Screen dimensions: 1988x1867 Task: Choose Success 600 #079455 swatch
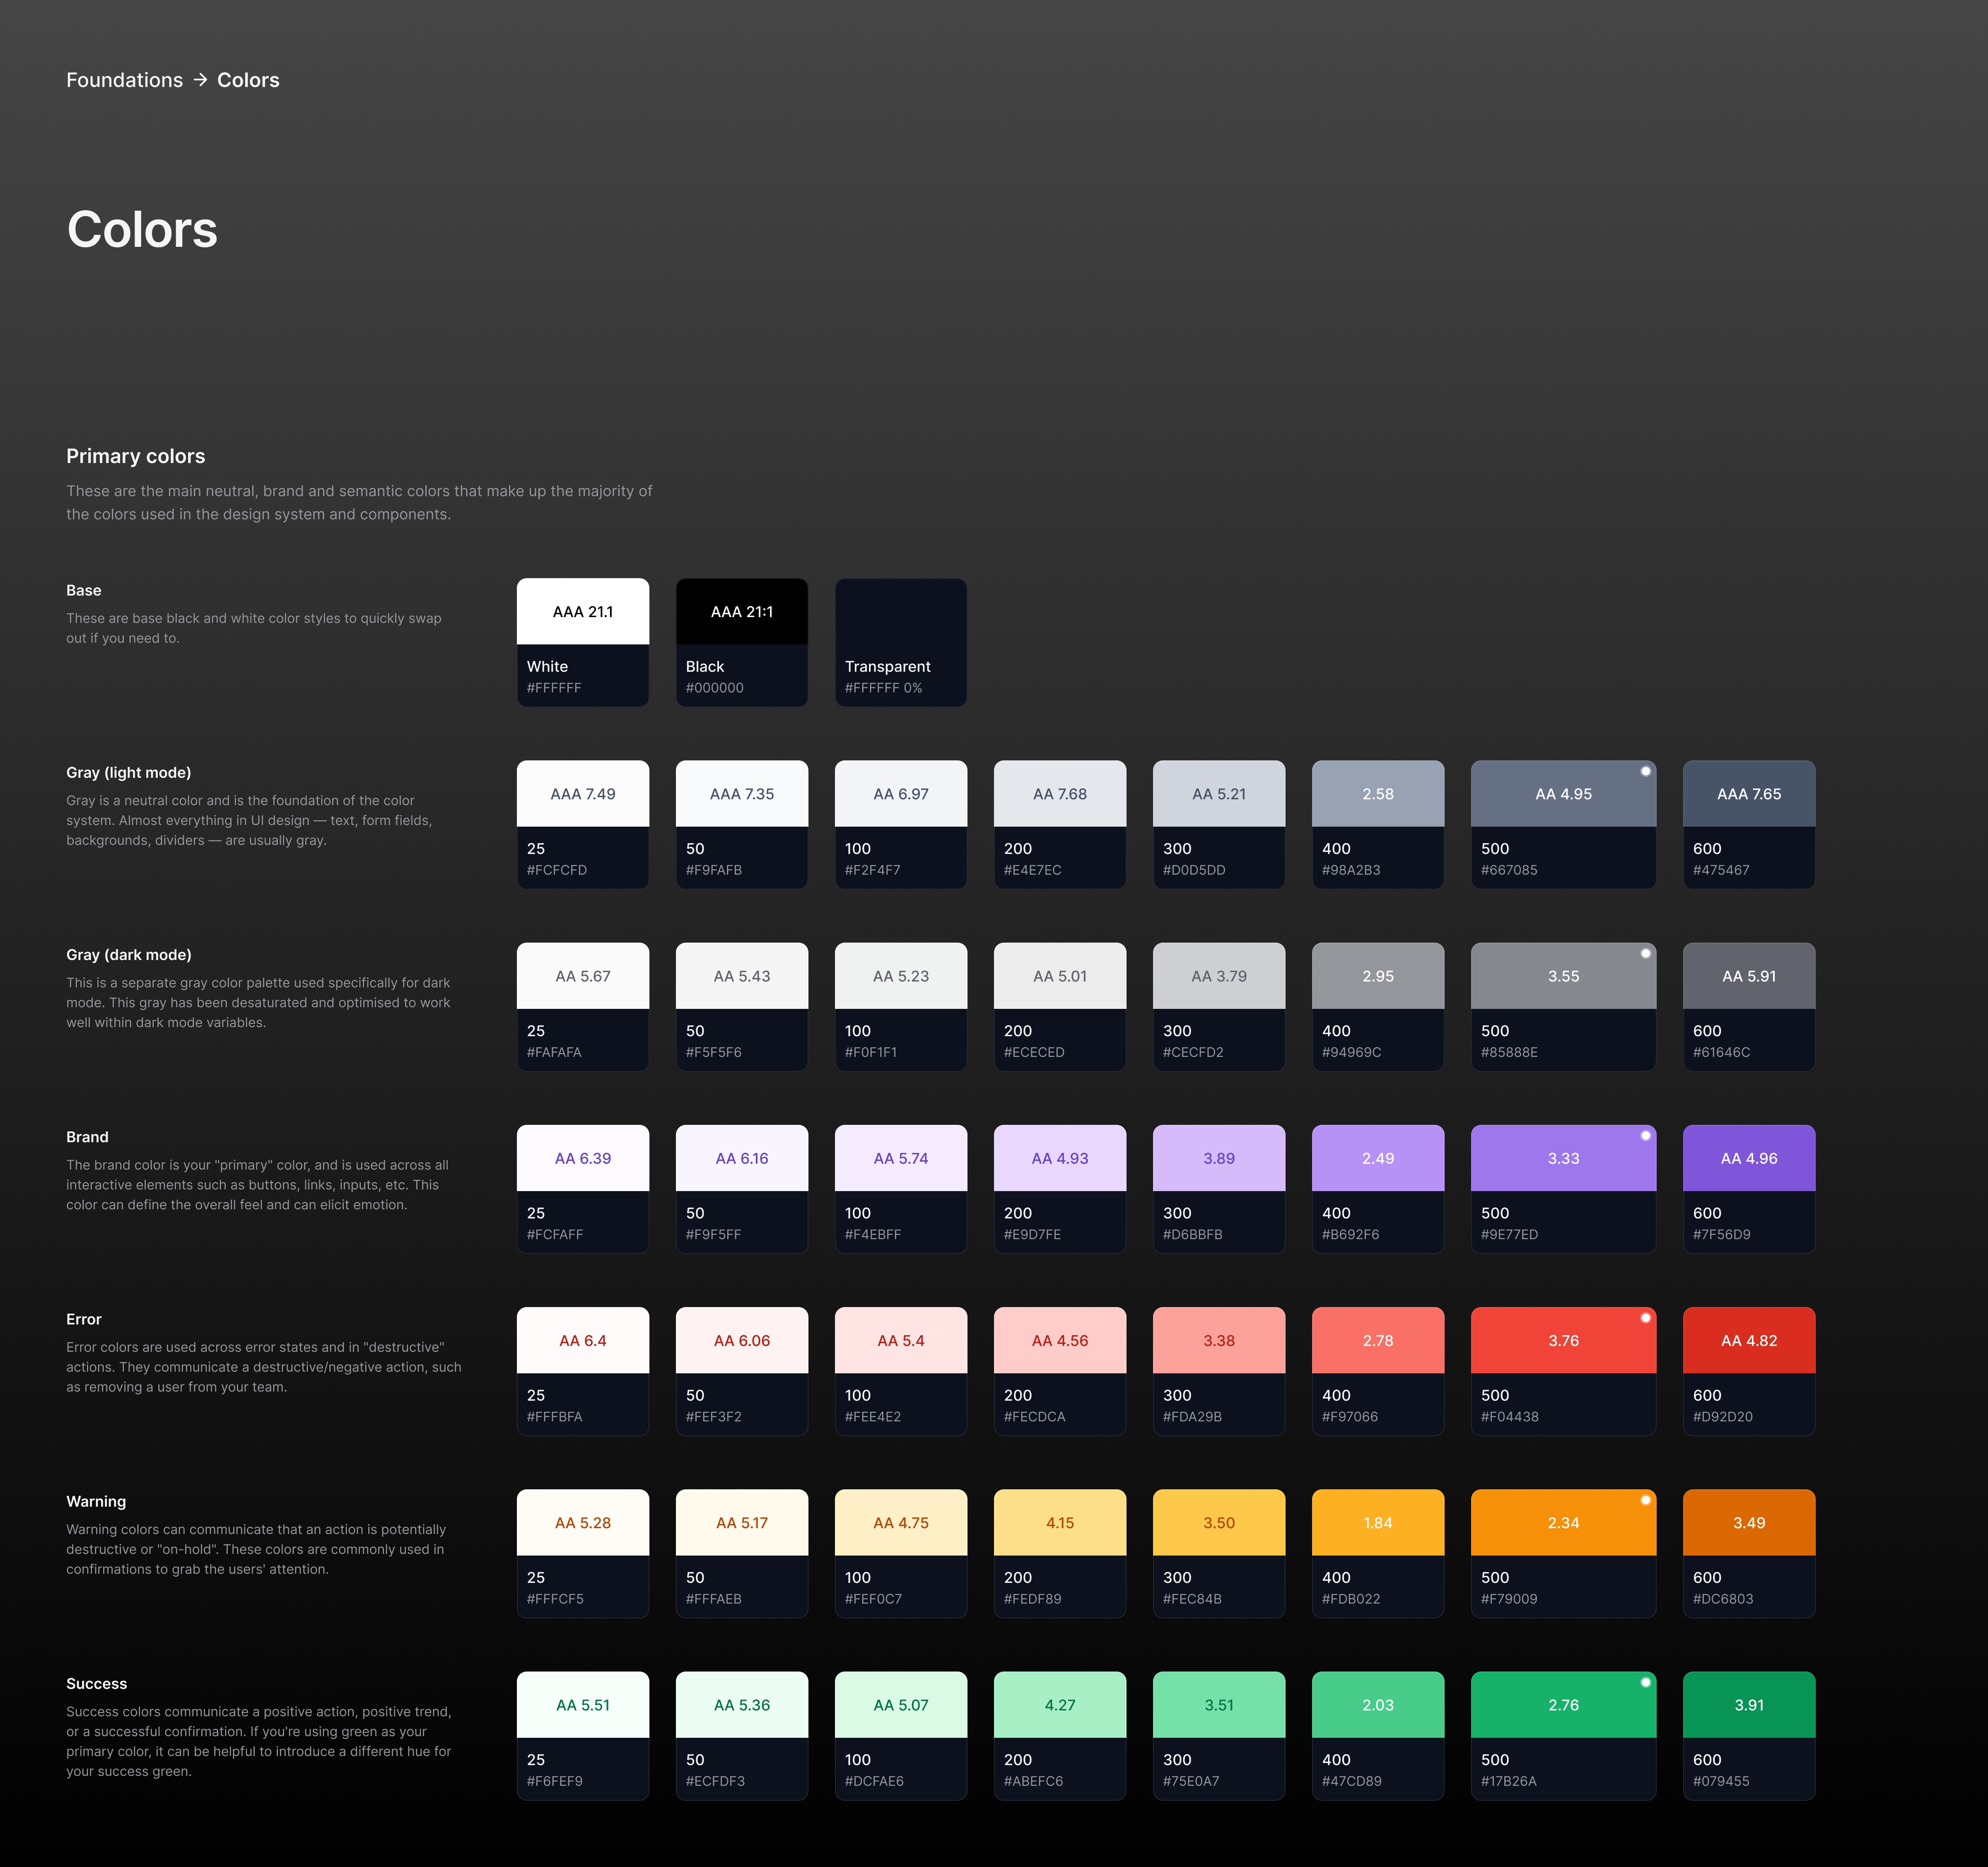[x=1748, y=1735]
